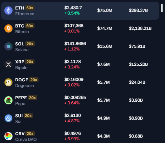
Task: Click the Bitcoin orange logo icon
Action: [8, 28]
